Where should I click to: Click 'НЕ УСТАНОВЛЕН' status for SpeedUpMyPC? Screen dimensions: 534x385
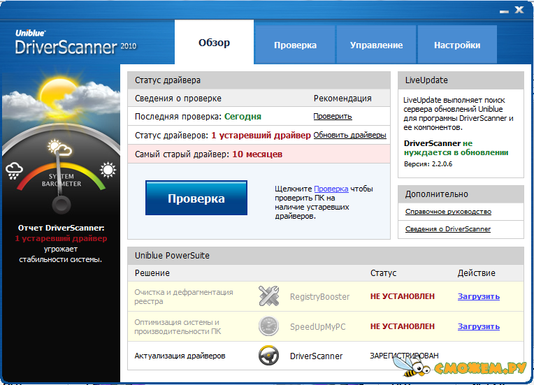click(403, 326)
